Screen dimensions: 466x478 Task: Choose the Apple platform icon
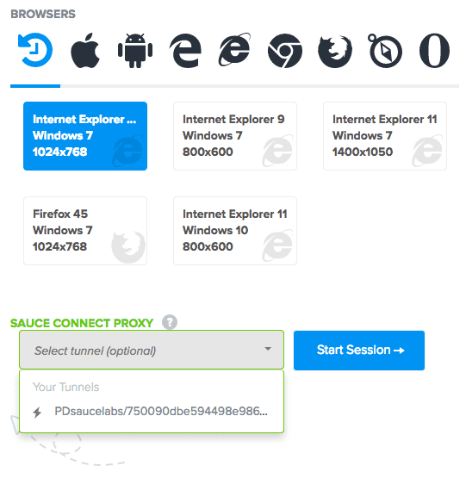tap(85, 50)
